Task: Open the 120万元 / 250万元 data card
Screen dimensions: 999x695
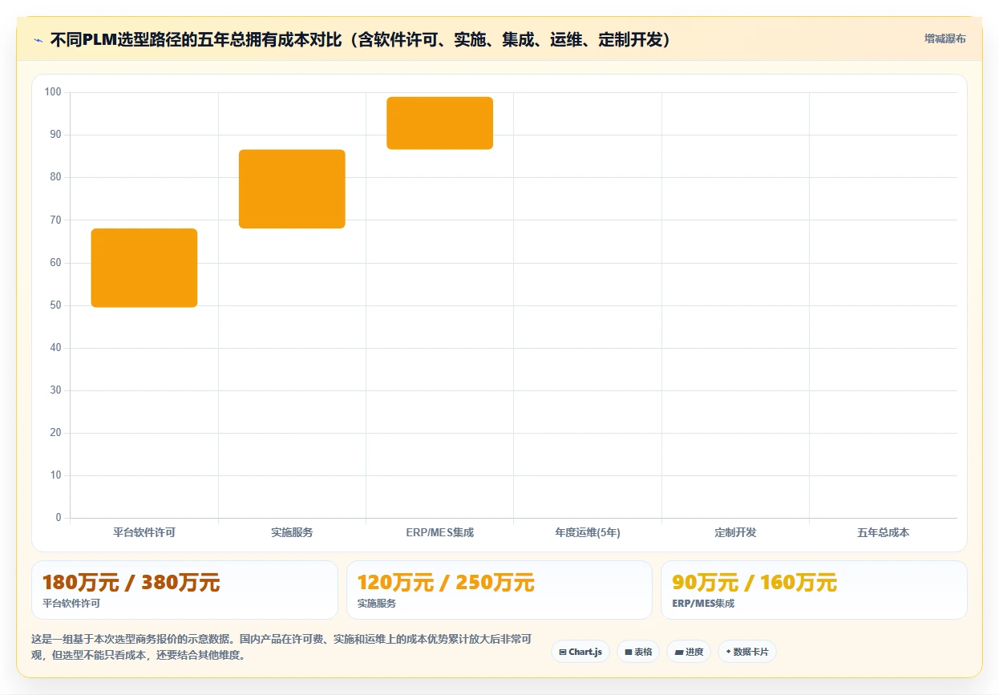Action: point(499,590)
